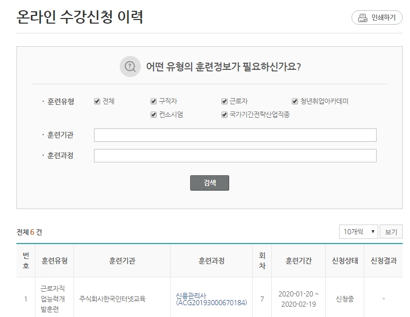Toggle the 국가기간전략산업직종 checkbox
This screenshot has width=410, height=317.
coord(225,115)
